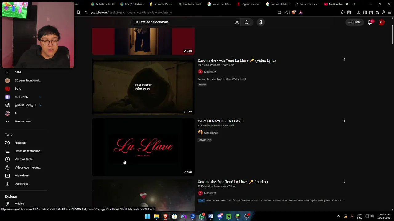Open Historial in the sidebar
The width and height of the screenshot is (394, 221).
[20, 143]
